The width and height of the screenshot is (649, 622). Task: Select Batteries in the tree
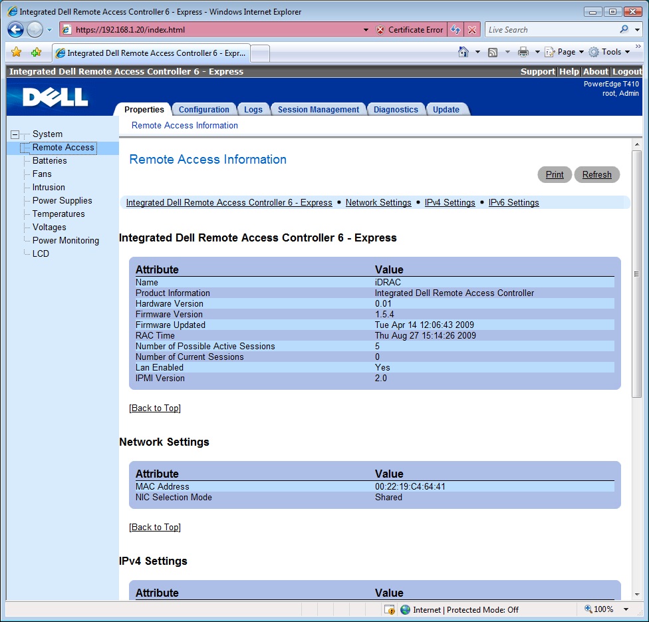pos(50,161)
